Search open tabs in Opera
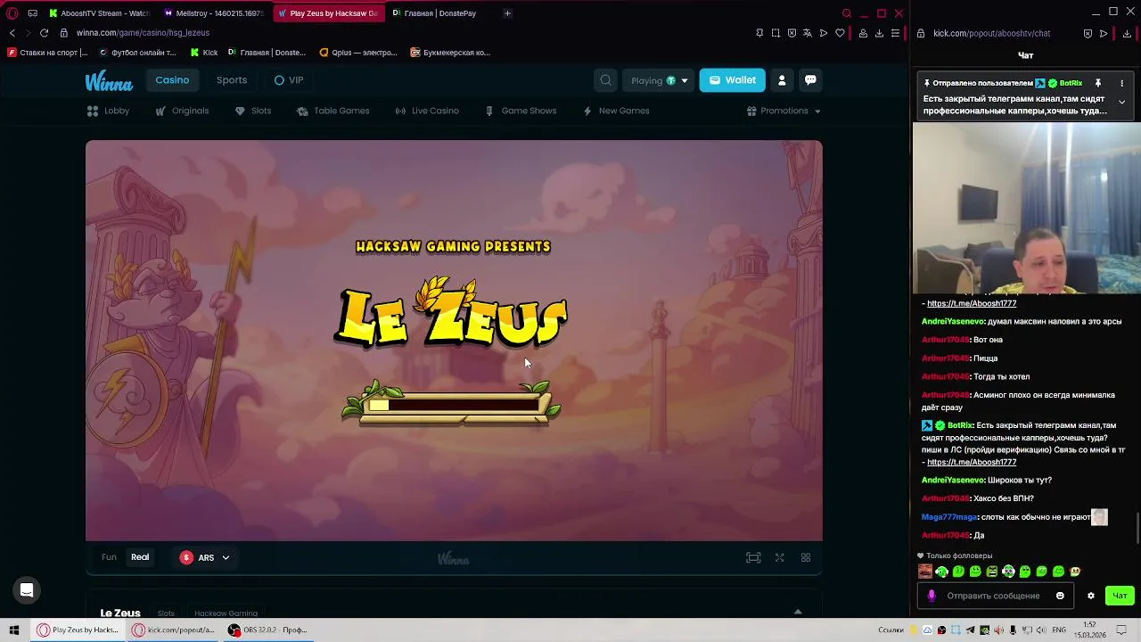 (847, 13)
